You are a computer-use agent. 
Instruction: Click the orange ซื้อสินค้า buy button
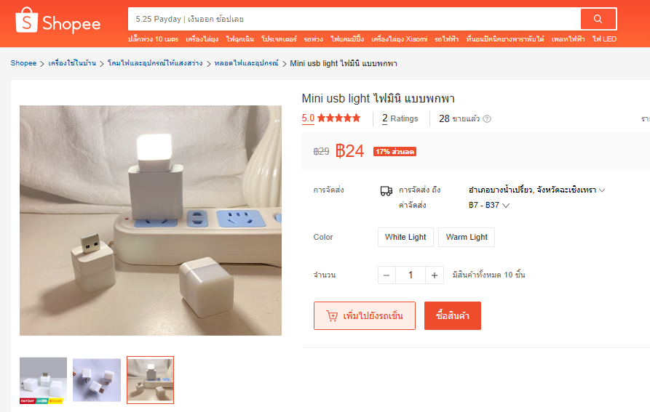(x=453, y=315)
